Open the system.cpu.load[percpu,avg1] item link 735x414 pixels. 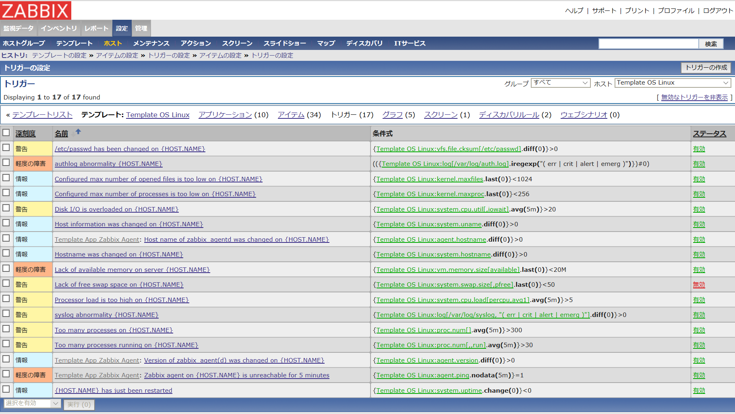tap(453, 300)
